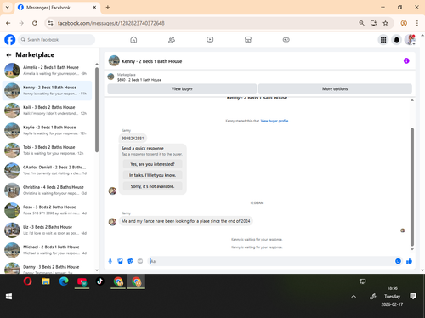Image resolution: width=425 pixels, height=318 pixels.
Task: Open the notifications bell
Action: click(397, 40)
